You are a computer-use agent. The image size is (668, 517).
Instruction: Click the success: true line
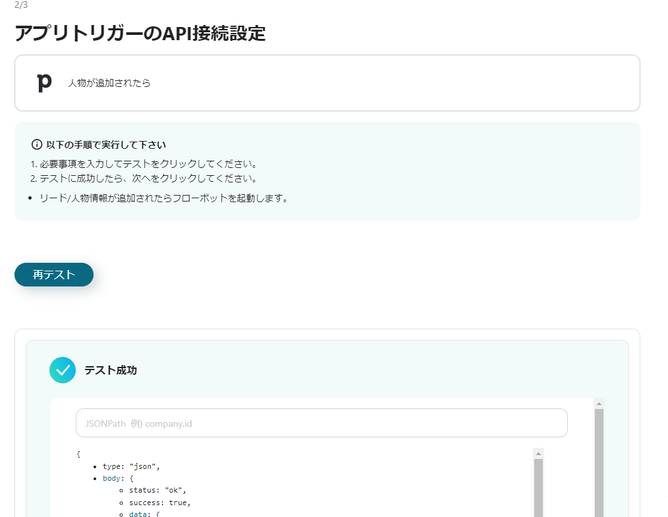click(160, 503)
